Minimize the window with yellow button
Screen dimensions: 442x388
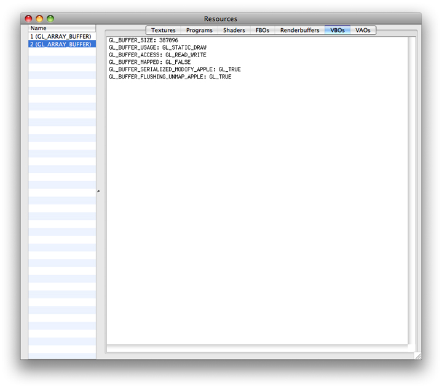(39, 19)
